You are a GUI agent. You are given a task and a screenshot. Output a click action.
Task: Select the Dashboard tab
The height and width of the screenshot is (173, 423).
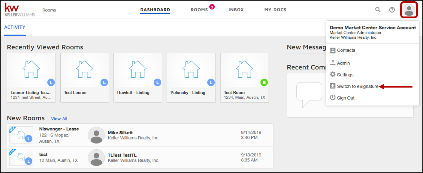(x=155, y=10)
